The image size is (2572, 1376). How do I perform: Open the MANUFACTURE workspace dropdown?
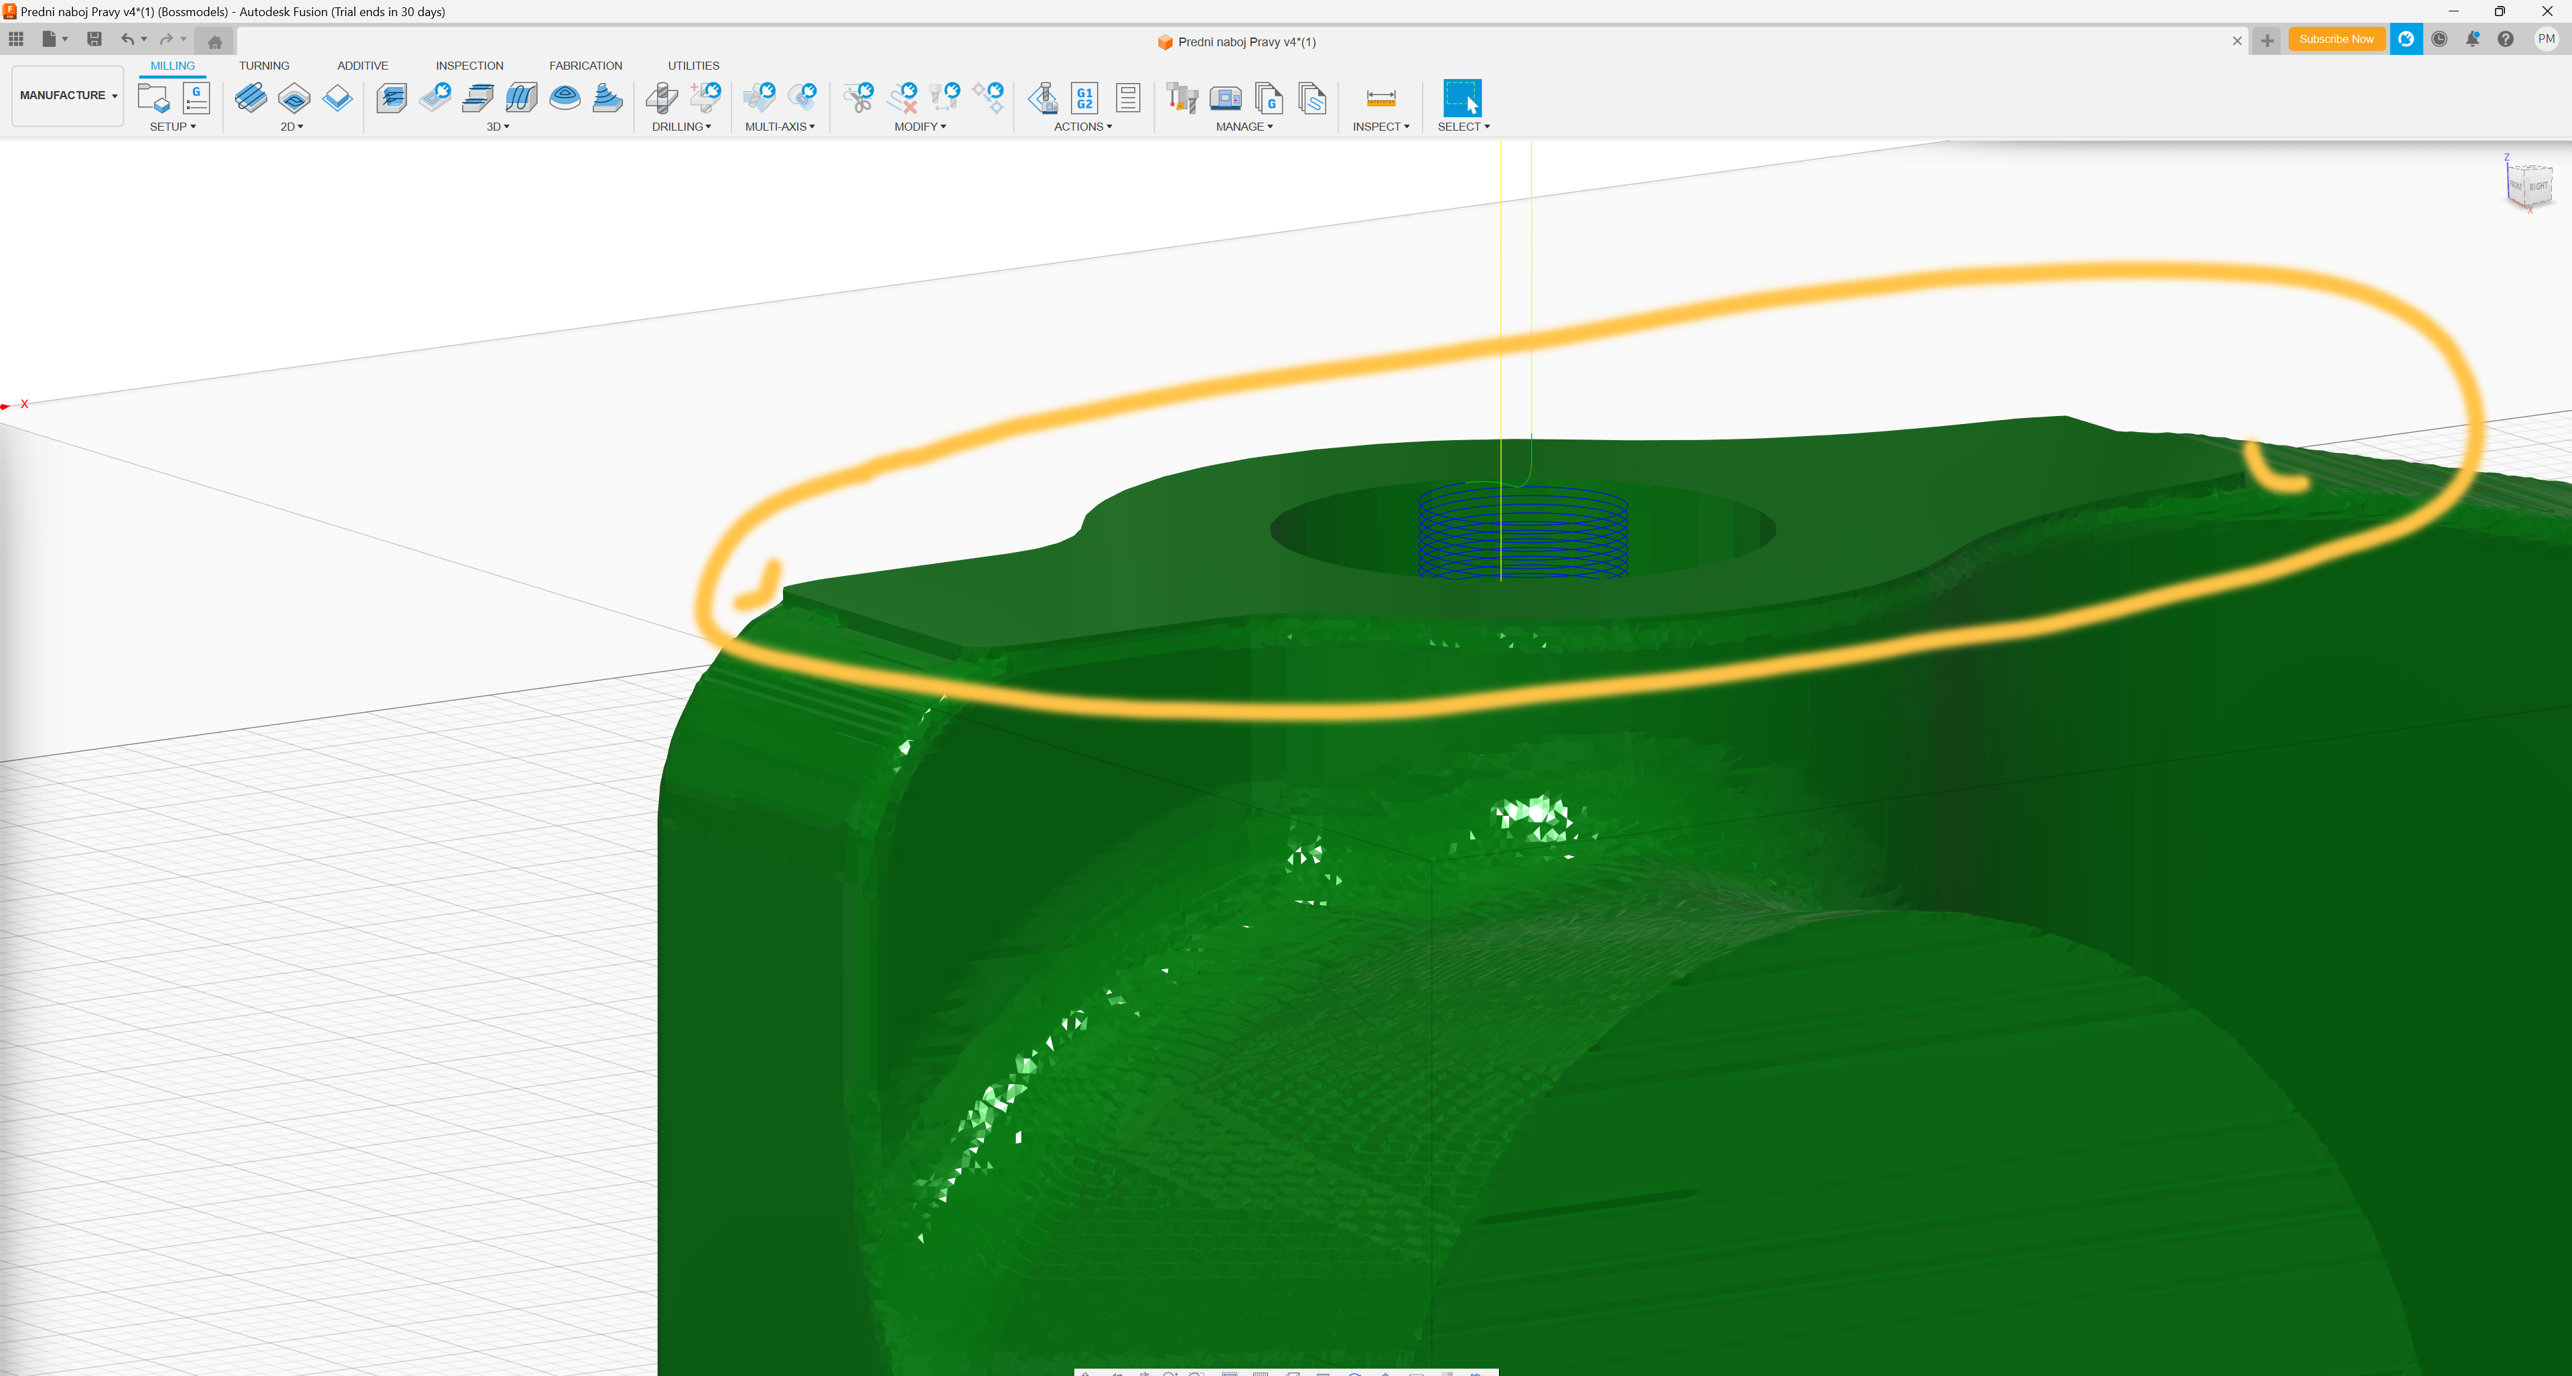pos(68,95)
